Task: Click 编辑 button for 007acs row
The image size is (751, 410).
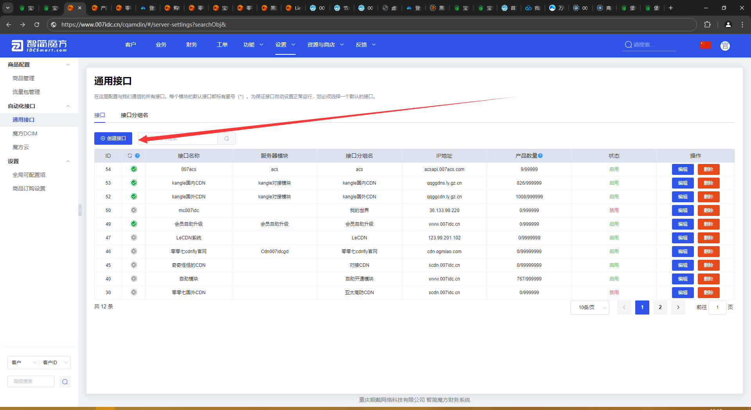Action: 683,169
